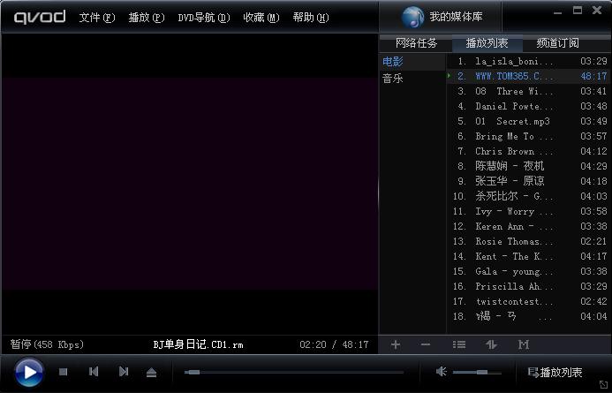Skip to the next track
The image size is (612, 393).
124,372
